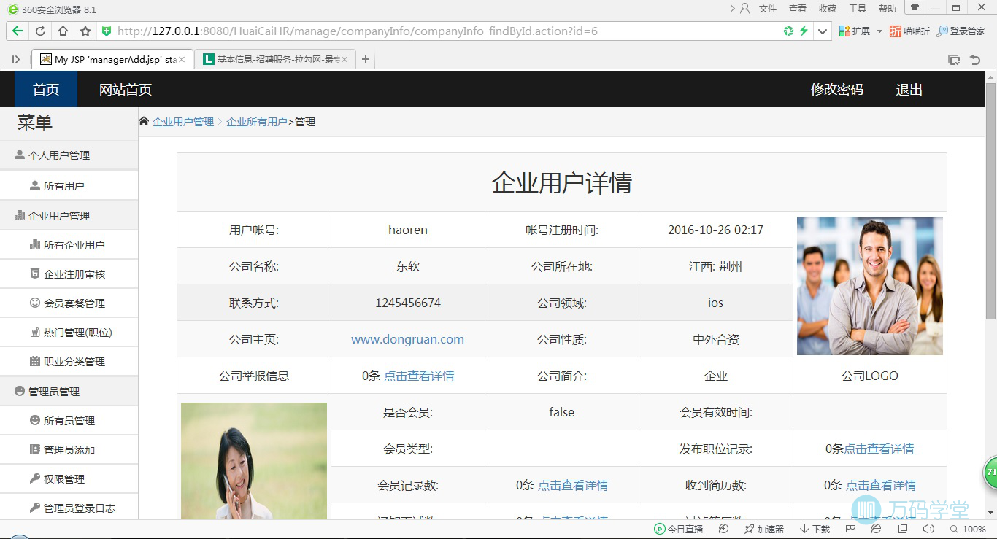Open the 扩展 extensions button
This screenshot has height=539, width=997.
tap(855, 31)
